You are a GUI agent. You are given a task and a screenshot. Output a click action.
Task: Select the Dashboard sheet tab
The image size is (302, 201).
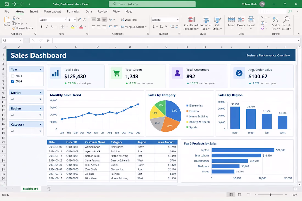pyautogui.click(x=30, y=189)
